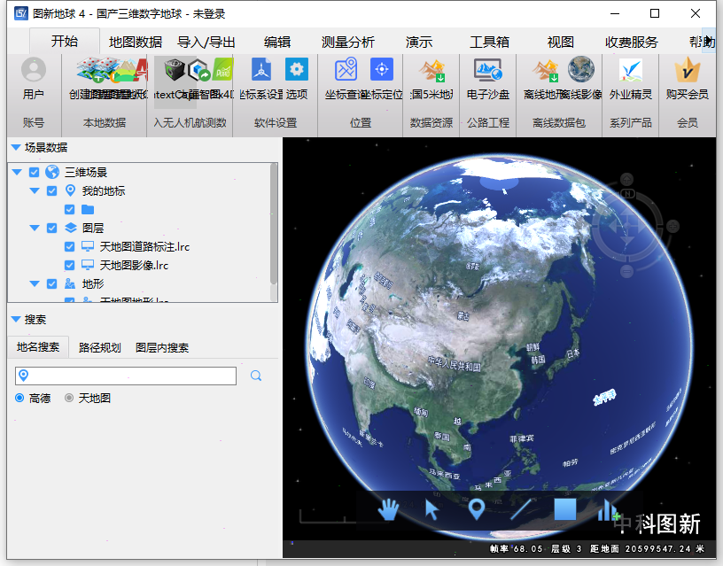Click the blue folder icon under 我的地标
Screen dimensions: 723x566
88,210
